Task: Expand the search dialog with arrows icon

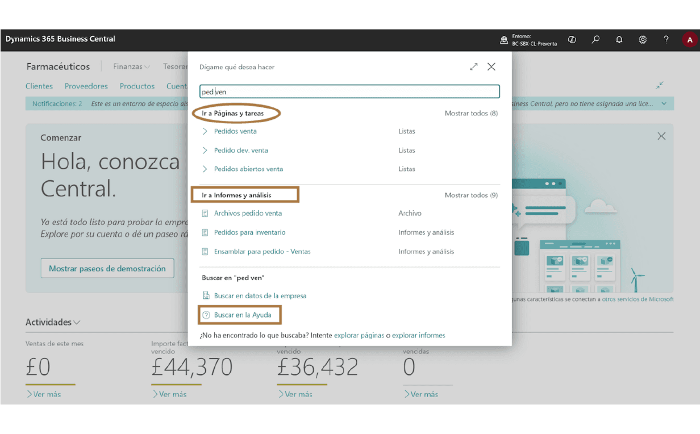Action: pyautogui.click(x=474, y=66)
